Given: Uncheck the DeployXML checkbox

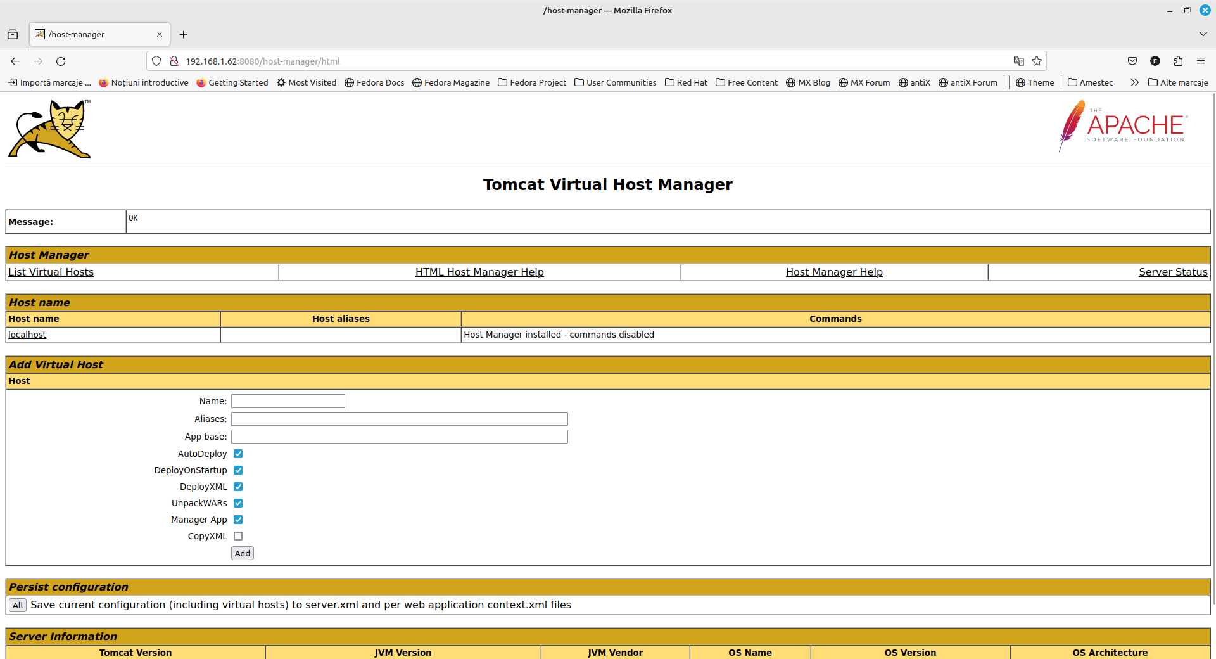Looking at the screenshot, I should [238, 487].
